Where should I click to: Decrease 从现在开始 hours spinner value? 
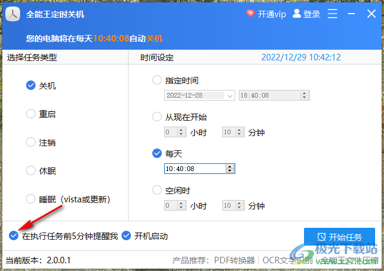pyautogui.click(x=181, y=134)
